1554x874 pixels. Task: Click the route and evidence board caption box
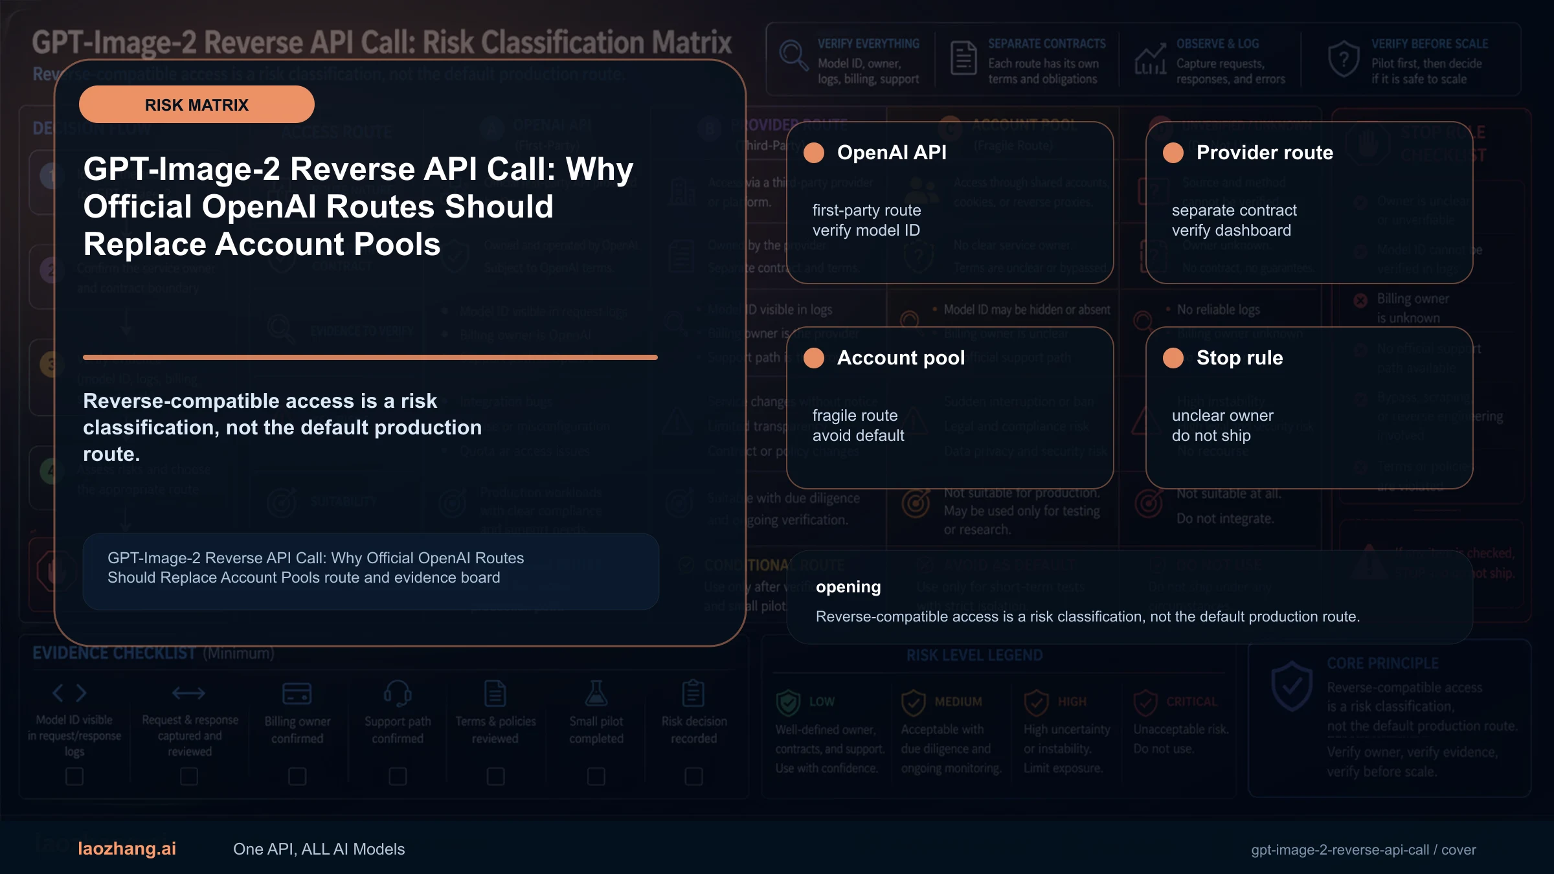point(371,571)
